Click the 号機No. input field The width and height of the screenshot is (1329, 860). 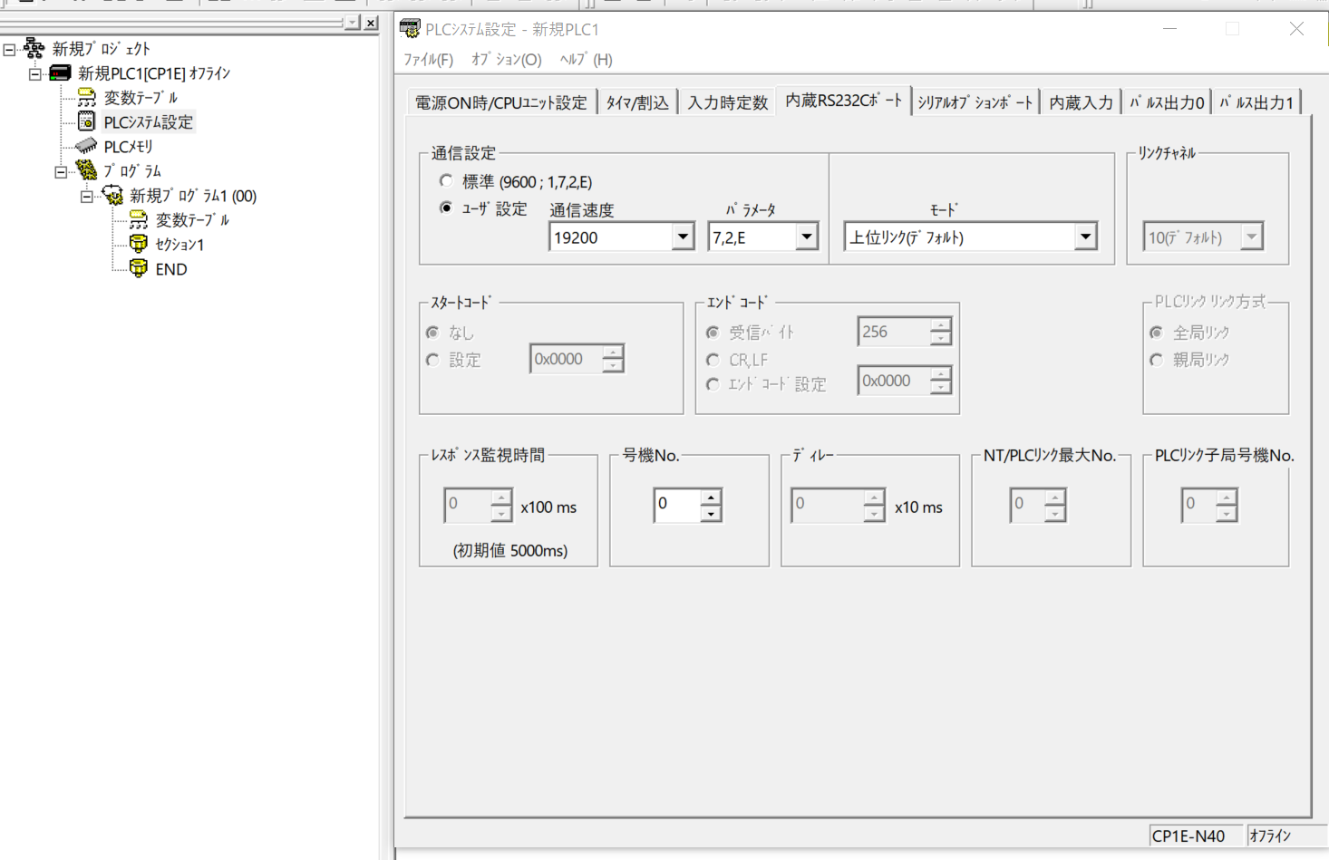pyautogui.click(x=677, y=505)
